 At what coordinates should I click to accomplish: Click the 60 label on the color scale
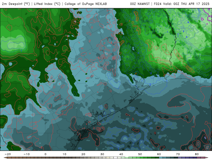tap(159, 154)
